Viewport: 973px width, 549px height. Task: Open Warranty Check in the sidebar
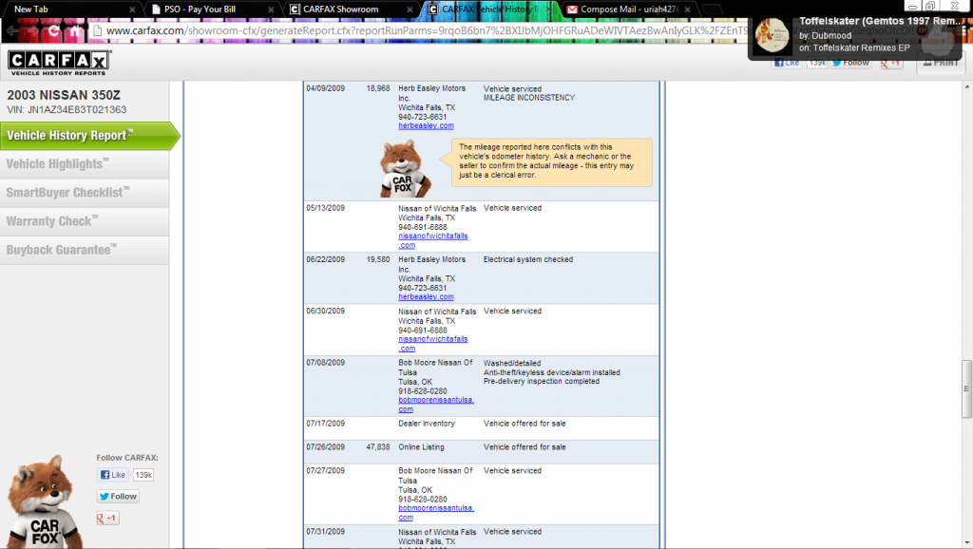point(85,221)
